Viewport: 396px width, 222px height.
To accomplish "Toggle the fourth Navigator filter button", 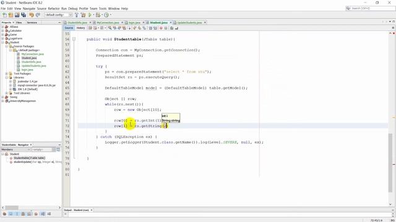I will point(23,214).
